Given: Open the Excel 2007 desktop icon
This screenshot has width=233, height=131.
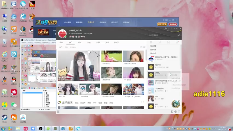Looking at the screenshot, I should coord(4,93).
